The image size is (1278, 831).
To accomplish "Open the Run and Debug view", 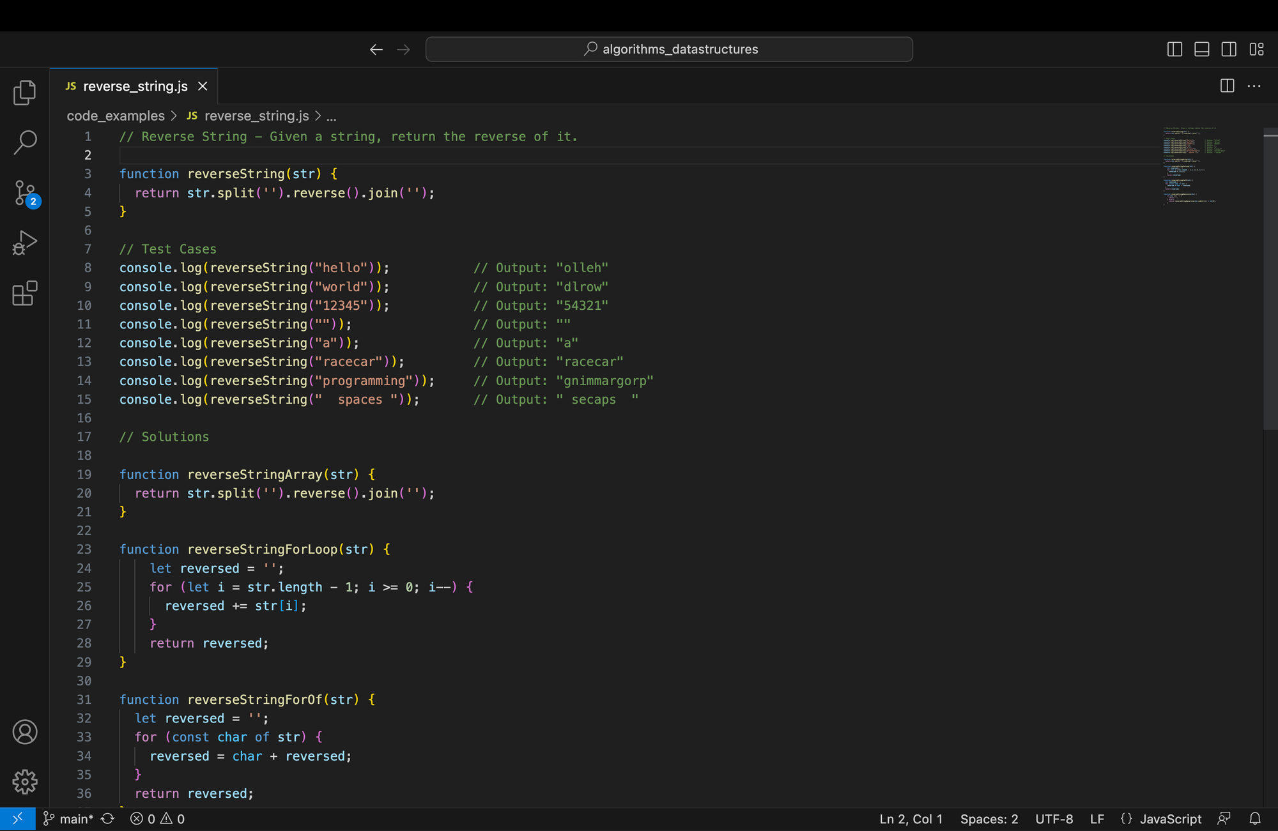I will tap(24, 243).
